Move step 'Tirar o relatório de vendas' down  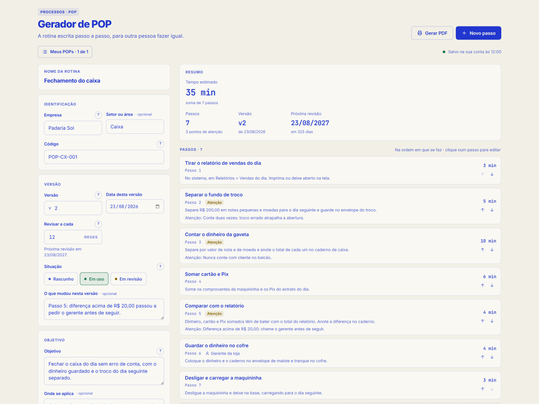coord(492,174)
